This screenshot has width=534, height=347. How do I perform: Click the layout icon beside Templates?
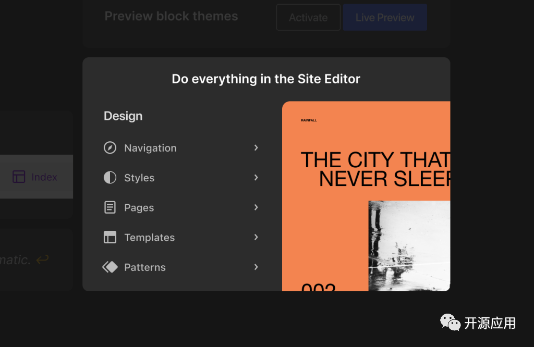click(110, 238)
